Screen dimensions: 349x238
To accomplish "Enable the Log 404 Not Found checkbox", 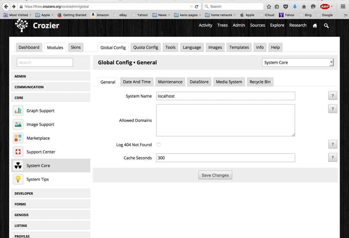I will (x=158, y=145).
